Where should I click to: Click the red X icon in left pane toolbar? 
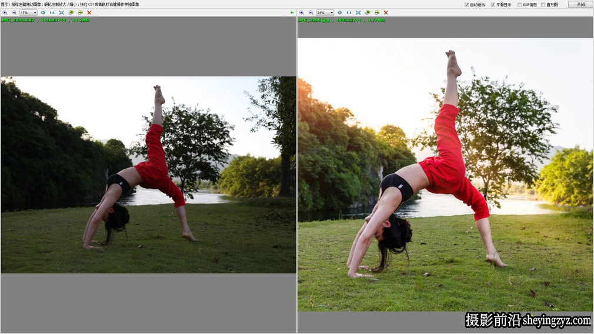tap(89, 12)
